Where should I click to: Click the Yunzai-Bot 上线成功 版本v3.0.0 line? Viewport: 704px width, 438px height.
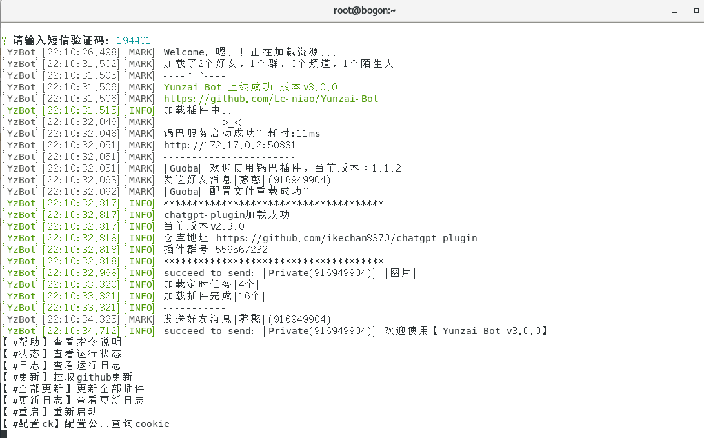250,87
